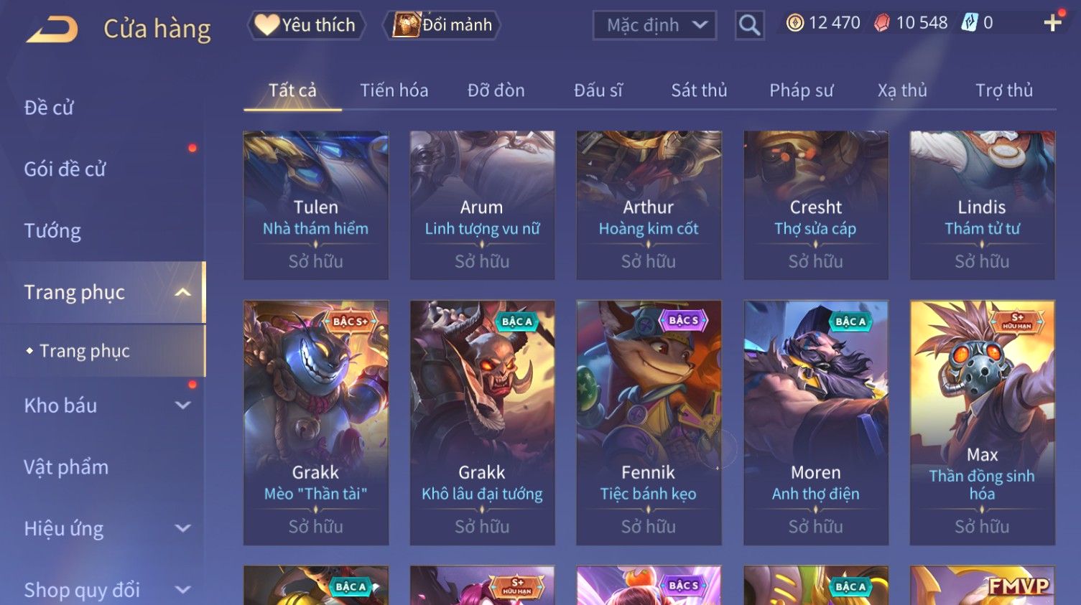Collapse the Trang phục sidebar section

pos(183,292)
